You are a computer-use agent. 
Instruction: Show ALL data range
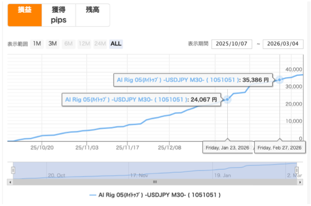(x=116, y=44)
